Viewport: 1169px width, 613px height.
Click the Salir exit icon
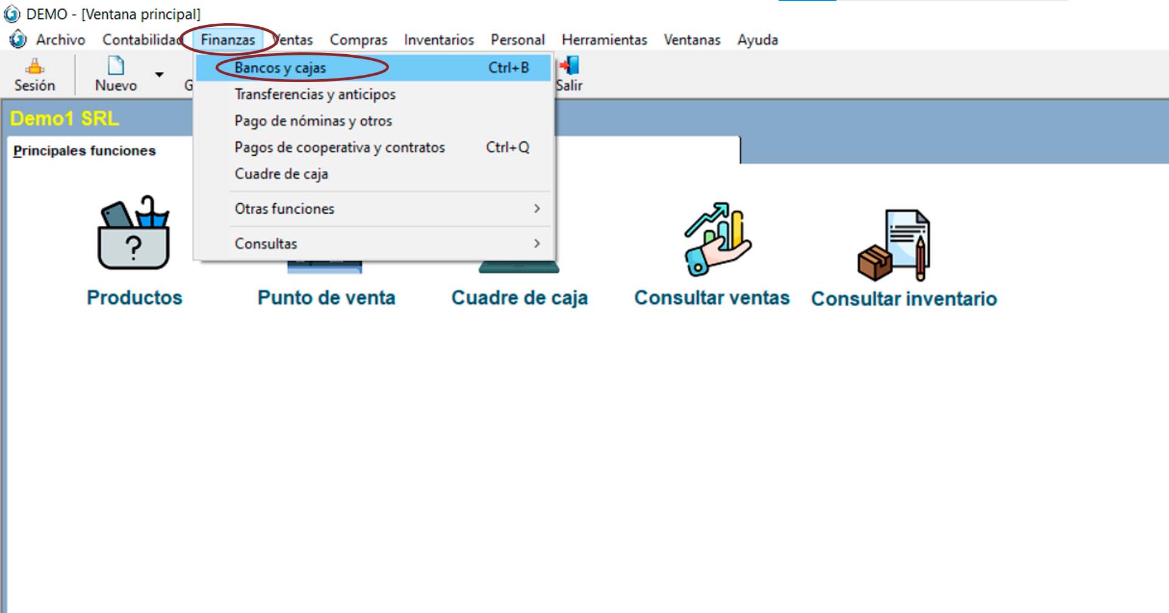pyautogui.click(x=570, y=66)
